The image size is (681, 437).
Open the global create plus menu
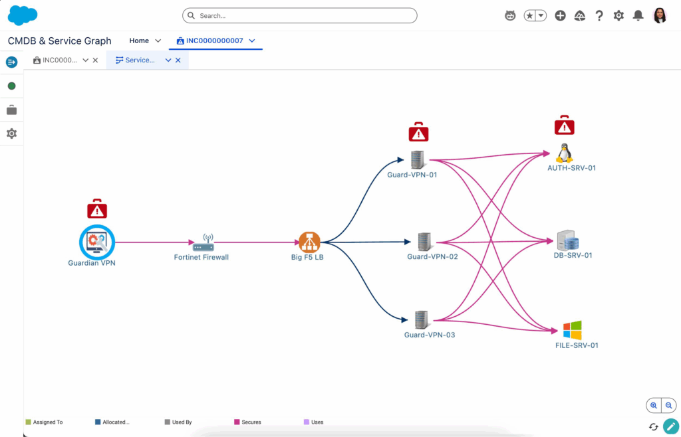pyautogui.click(x=560, y=15)
